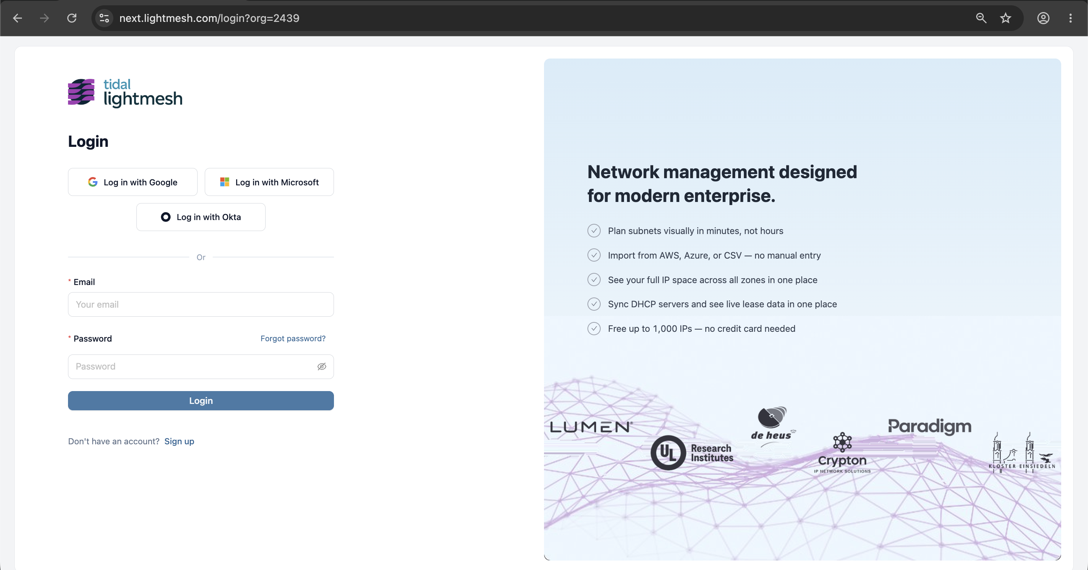Focus the Password input field
Screen dimensions: 1088x570
coord(201,367)
